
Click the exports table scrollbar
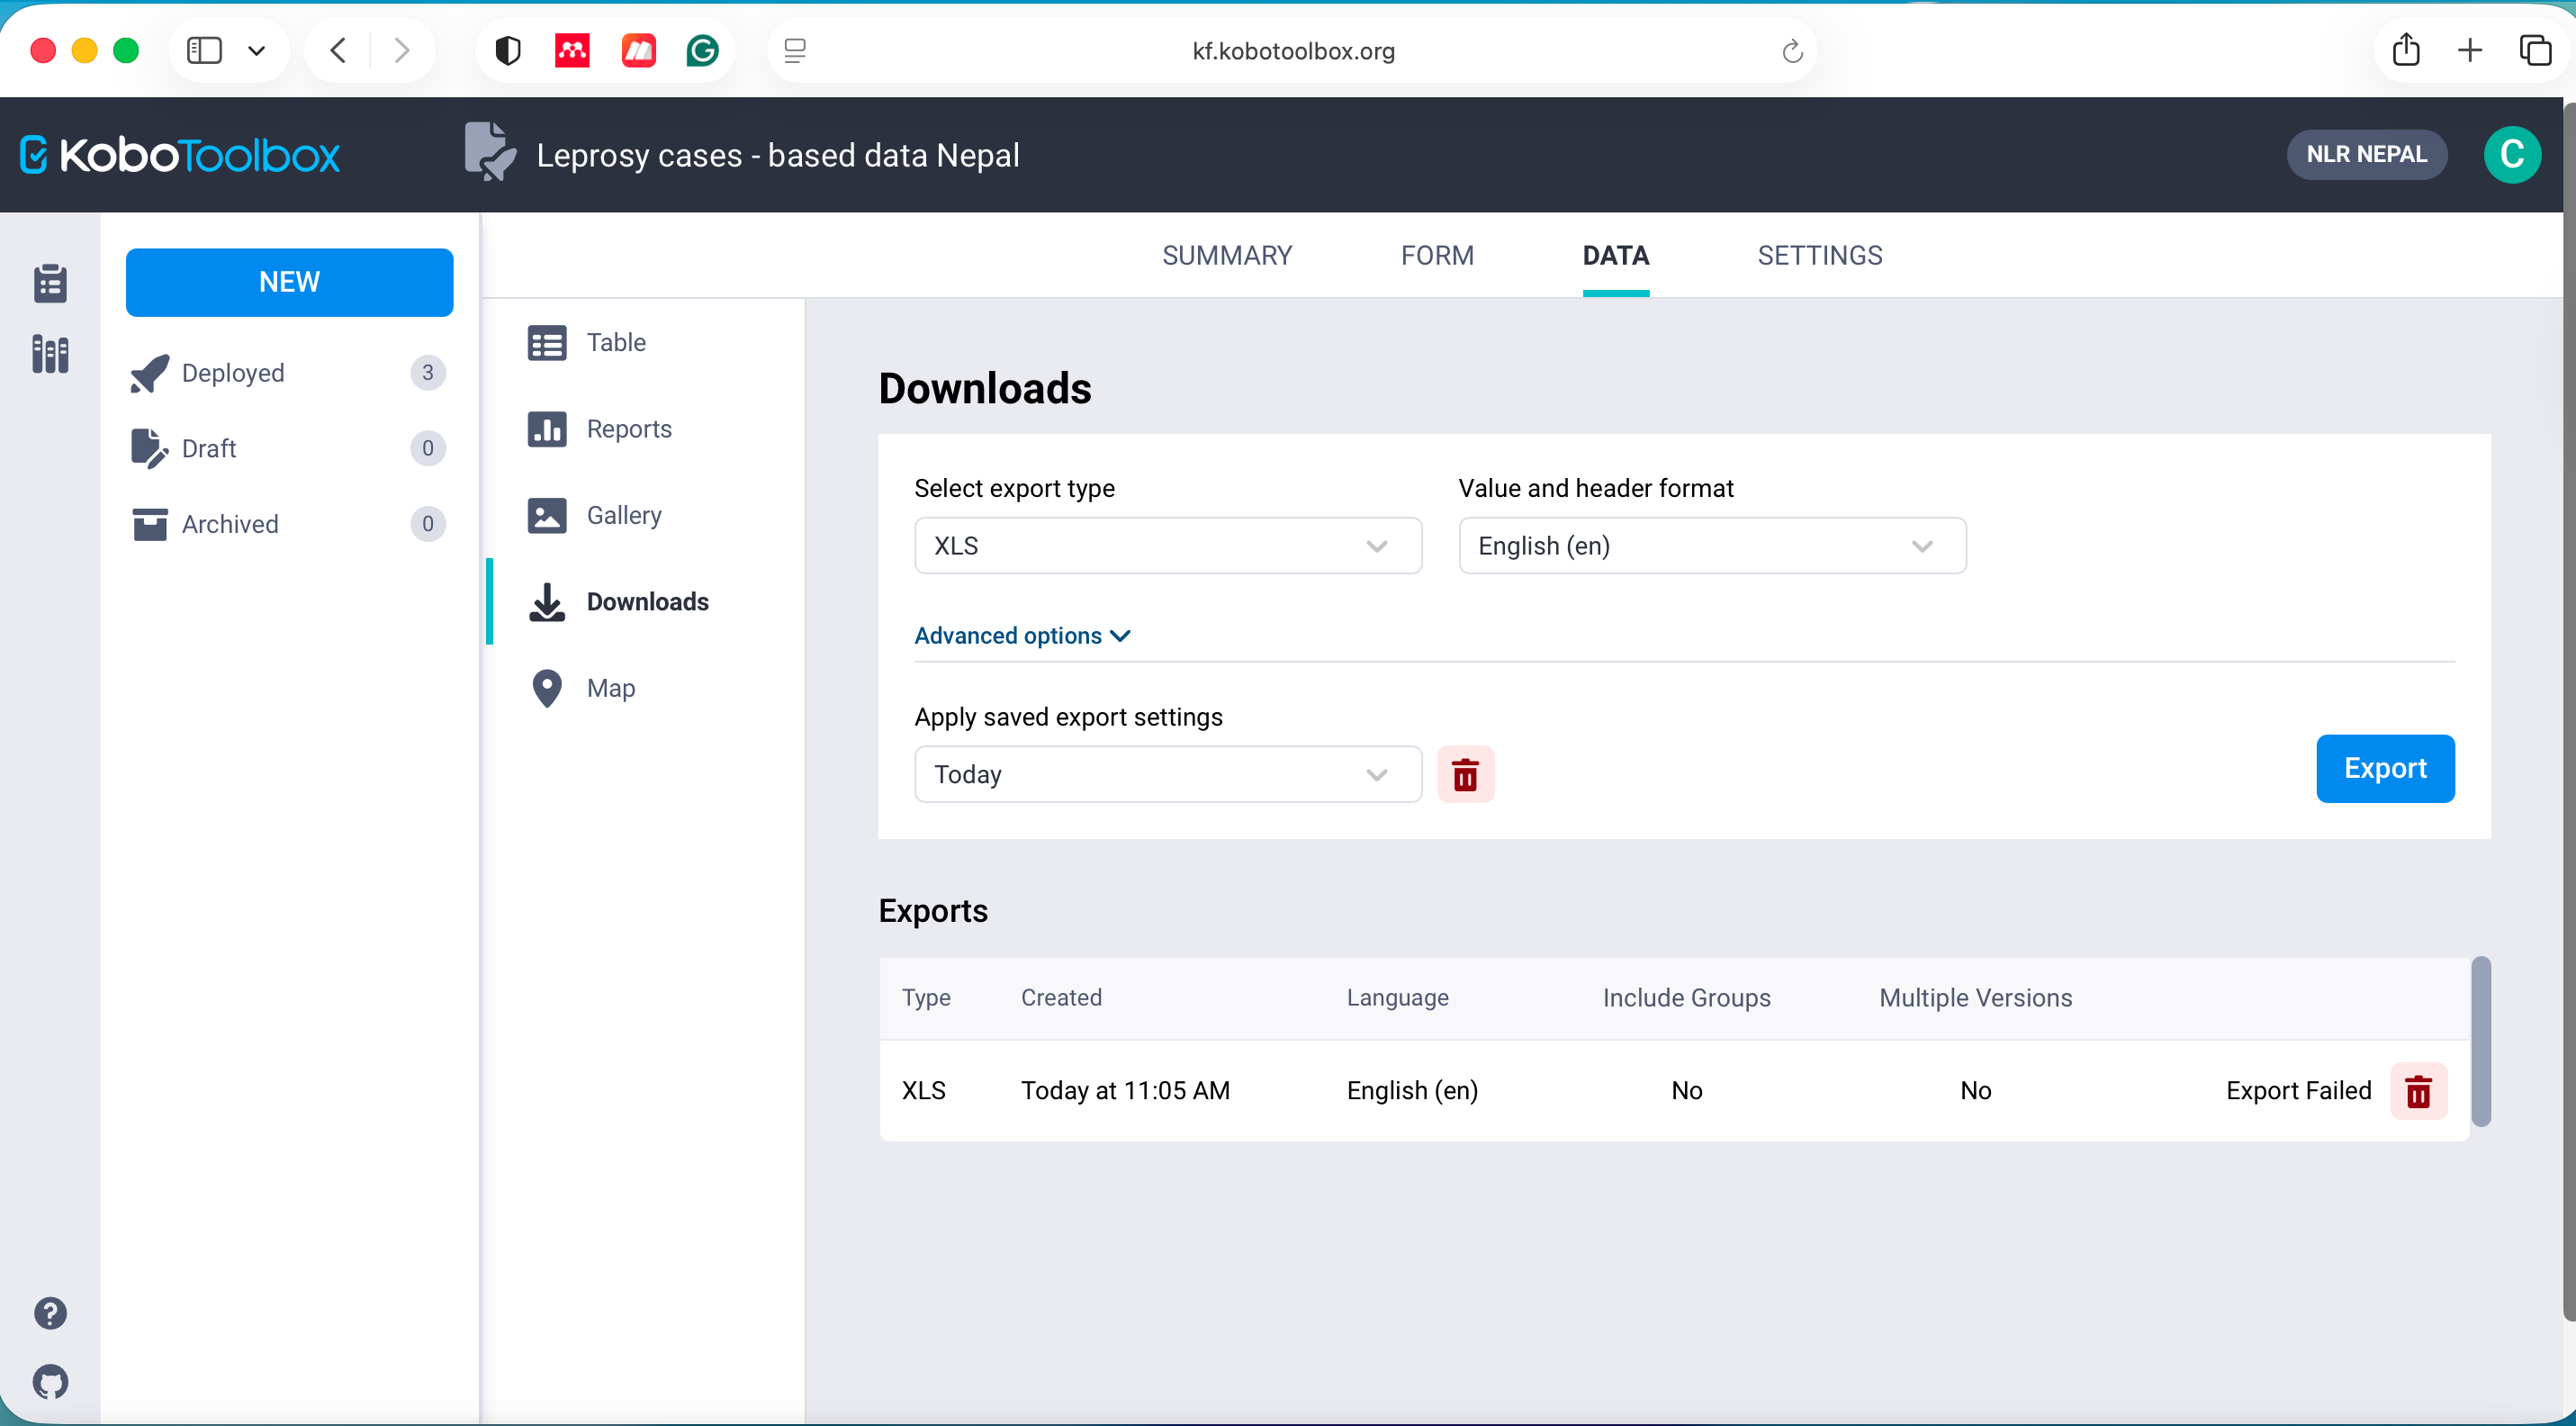(2480, 1041)
